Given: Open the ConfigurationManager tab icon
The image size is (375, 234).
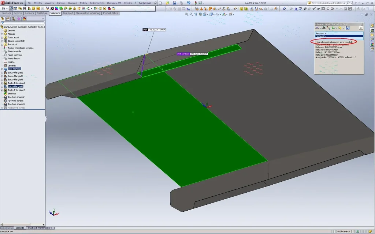Looking at the screenshot, I should tap(13, 18).
